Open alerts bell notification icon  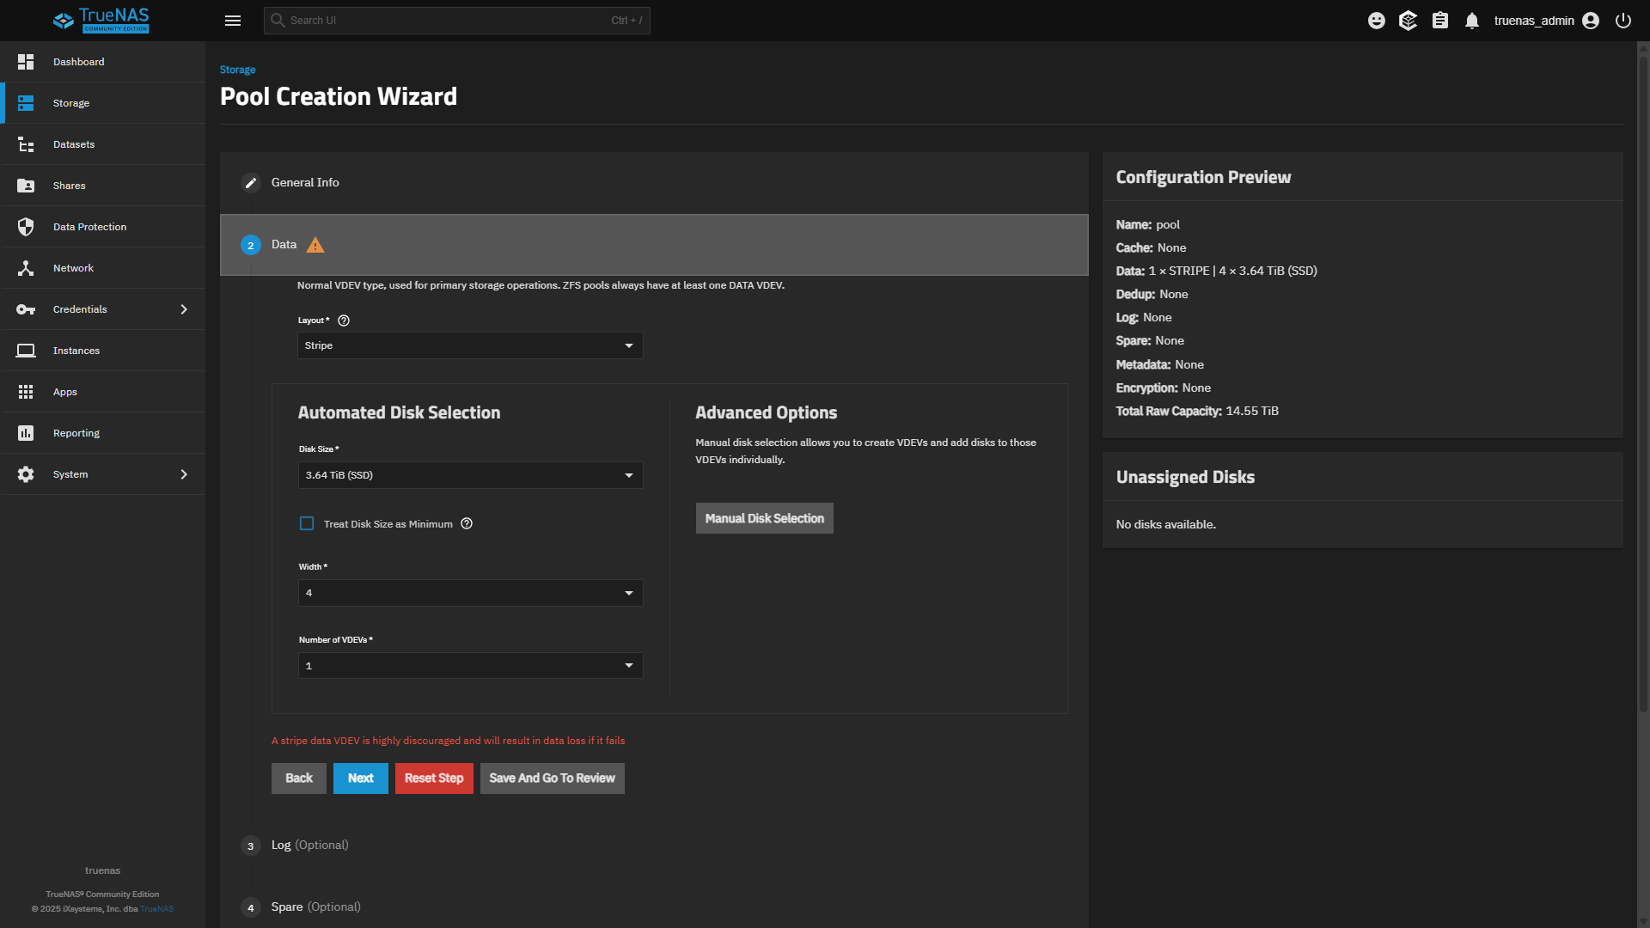click(x=1472, y=21)
